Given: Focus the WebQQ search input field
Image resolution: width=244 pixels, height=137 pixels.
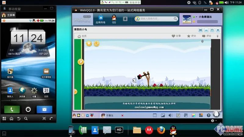Looking at the screenshot, I should click(156, 19).
